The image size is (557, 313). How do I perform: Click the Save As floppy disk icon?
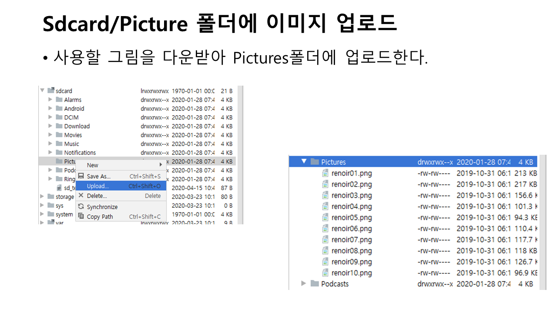click(x=81, y=176)
